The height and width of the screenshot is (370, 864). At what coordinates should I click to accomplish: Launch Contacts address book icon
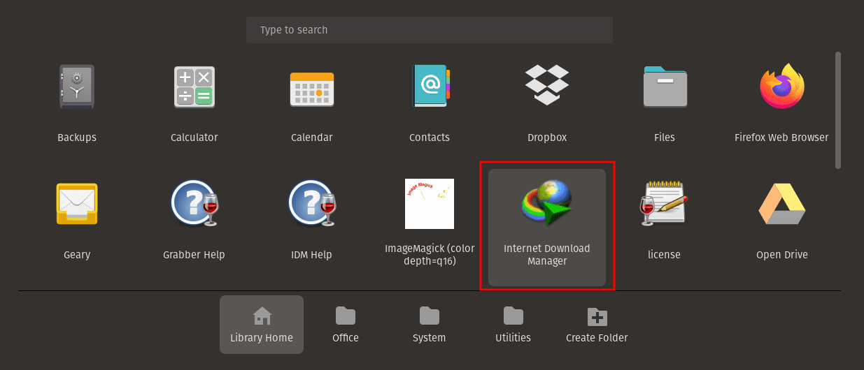coord(430,87)
